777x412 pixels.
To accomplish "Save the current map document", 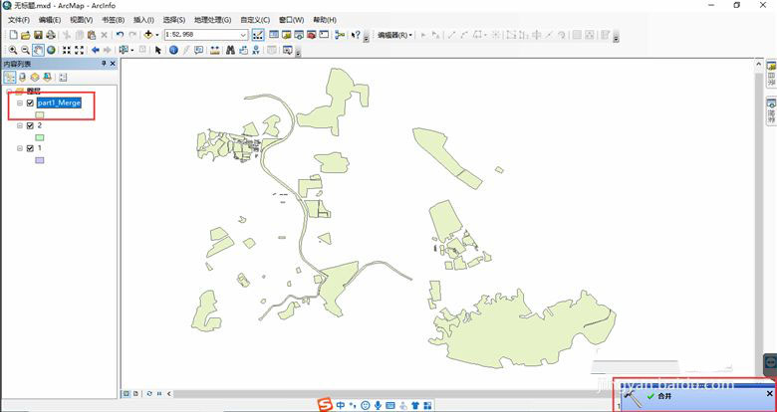I will click(x=38, y=35).
